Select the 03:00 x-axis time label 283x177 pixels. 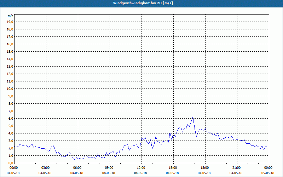click(45, 168)
